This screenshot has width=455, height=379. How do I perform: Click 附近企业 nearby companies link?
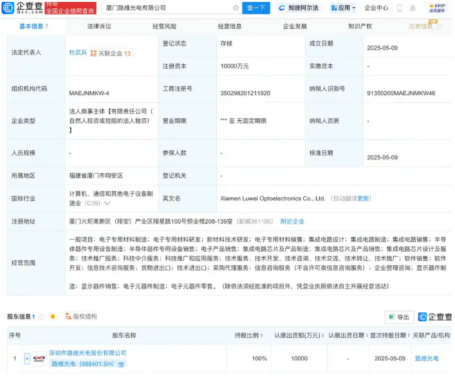[292, 222]
